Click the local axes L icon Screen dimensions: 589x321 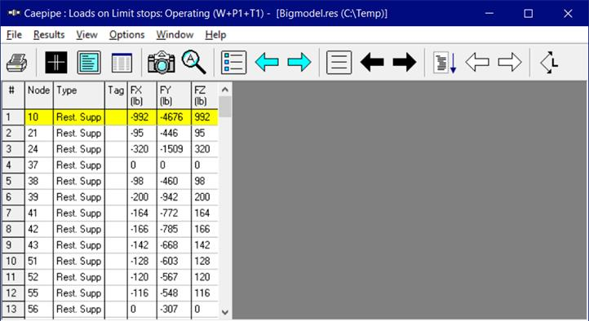point(549,62)
